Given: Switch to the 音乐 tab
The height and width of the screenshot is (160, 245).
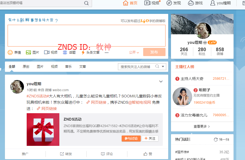Looking at the screenshot, I should [x=68, y=66].
